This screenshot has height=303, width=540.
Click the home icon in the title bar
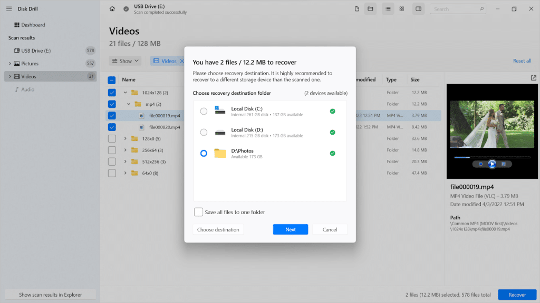tap(112, 9)
